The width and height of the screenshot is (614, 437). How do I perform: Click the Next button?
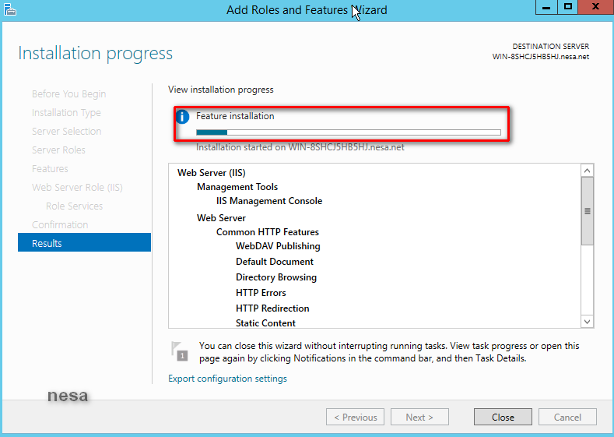click(419, 417)
